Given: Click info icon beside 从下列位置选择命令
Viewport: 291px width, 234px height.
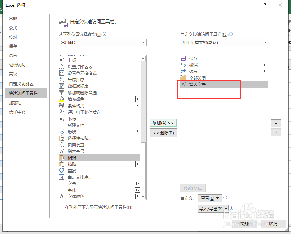Looking at the screenshot, I should coord(105,34).
